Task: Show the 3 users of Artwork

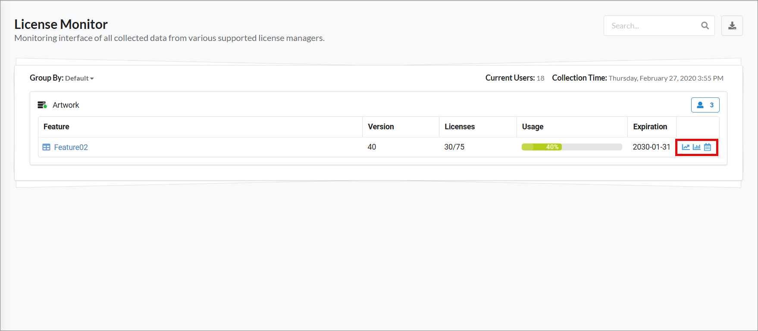Action: 705,105
